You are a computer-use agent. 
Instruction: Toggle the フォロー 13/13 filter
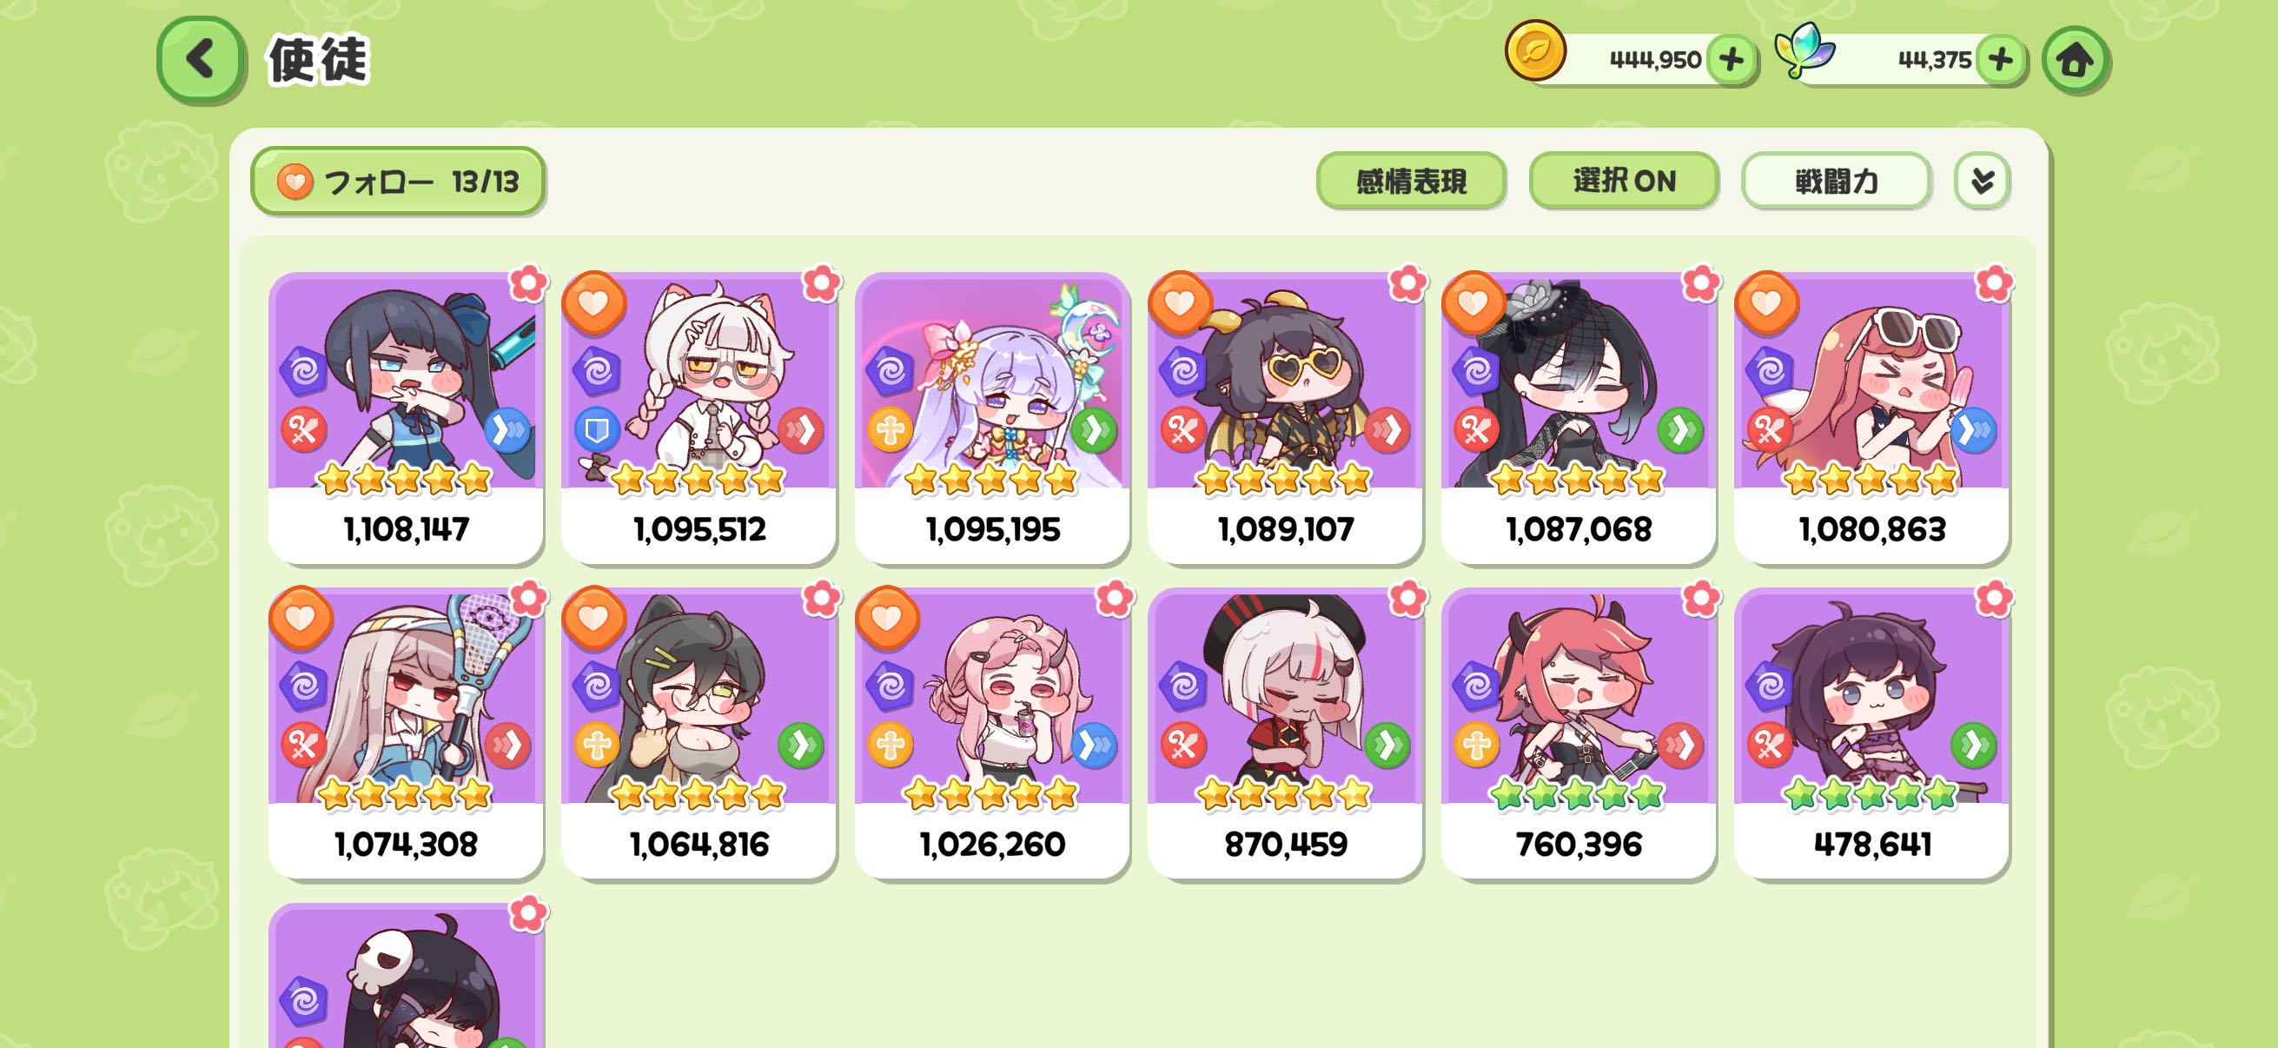(398, 182)
